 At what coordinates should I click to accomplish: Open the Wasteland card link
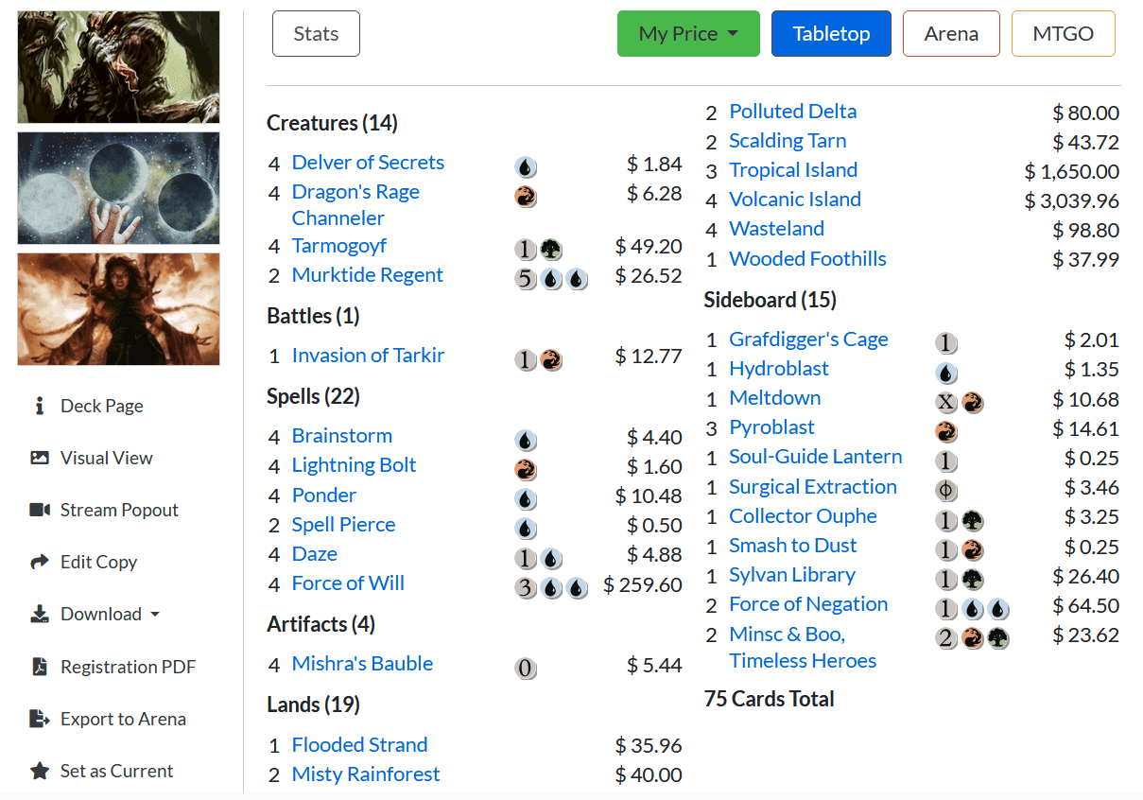pyautogui.click(x=776, y=229)
